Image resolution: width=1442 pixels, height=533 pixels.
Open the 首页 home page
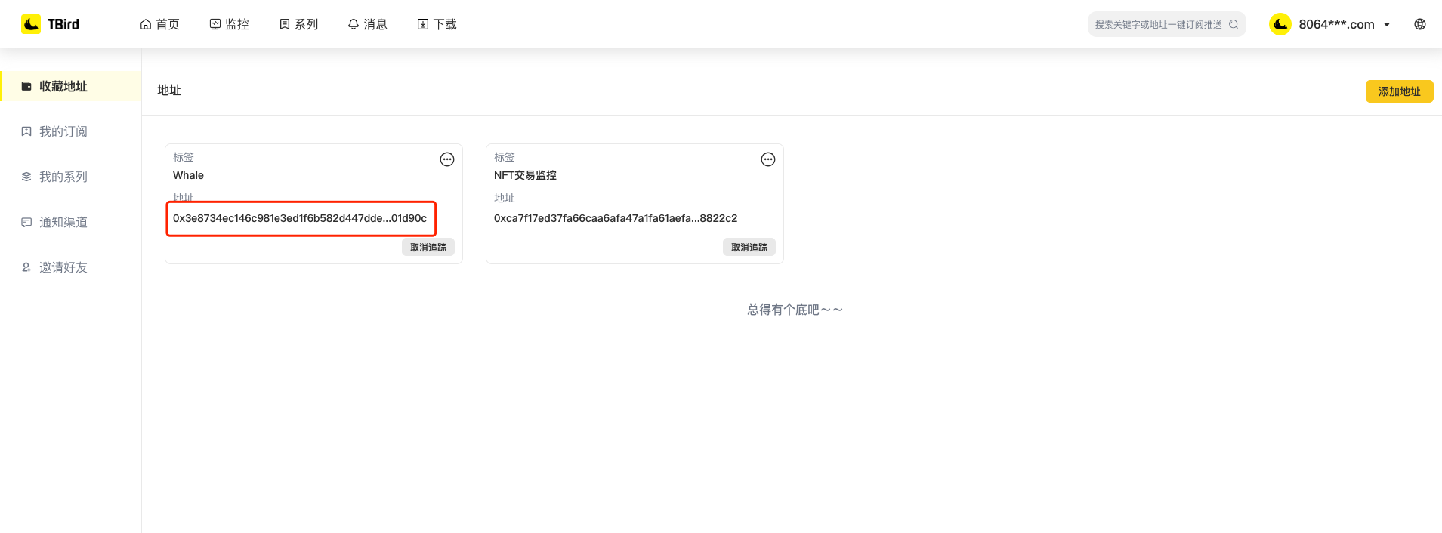159,24
